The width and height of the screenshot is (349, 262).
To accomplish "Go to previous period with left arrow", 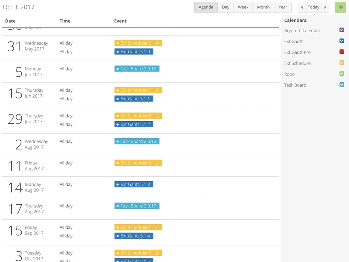I will click(x=302, y=7).
